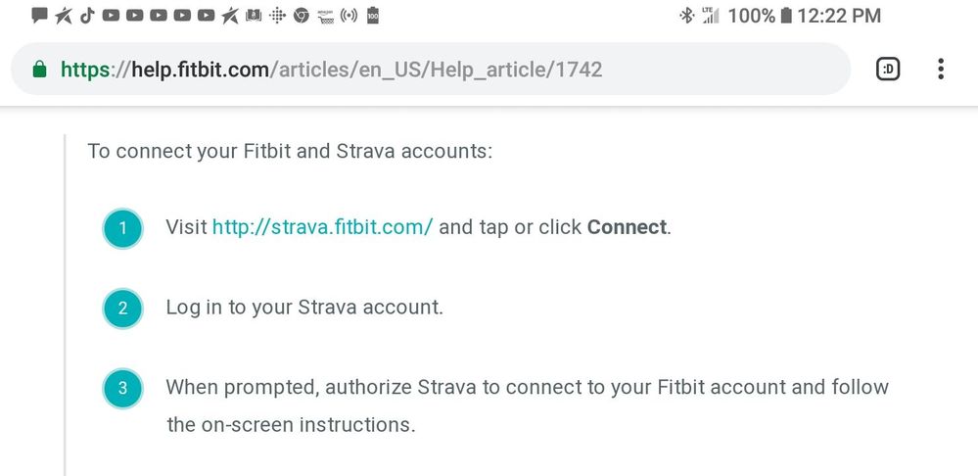The height and width of the screenshot is (476, 978).
Task: Tap the TikTok notification icon
Action: click(87, 16)
